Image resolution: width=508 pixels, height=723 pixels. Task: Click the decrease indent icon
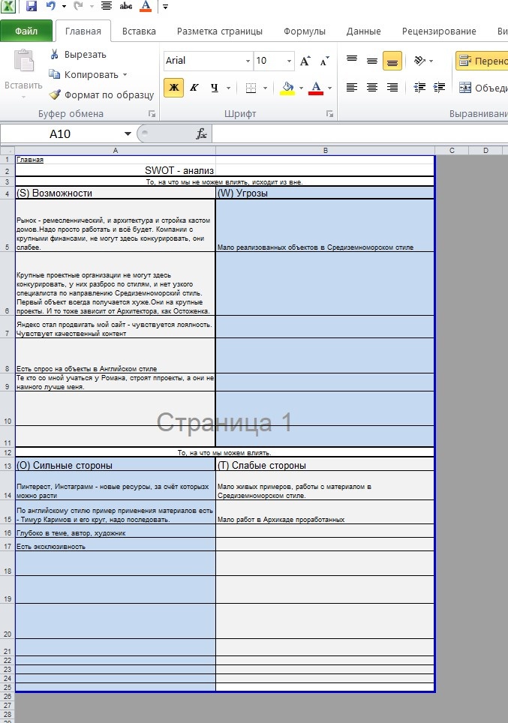click(419, 88)
